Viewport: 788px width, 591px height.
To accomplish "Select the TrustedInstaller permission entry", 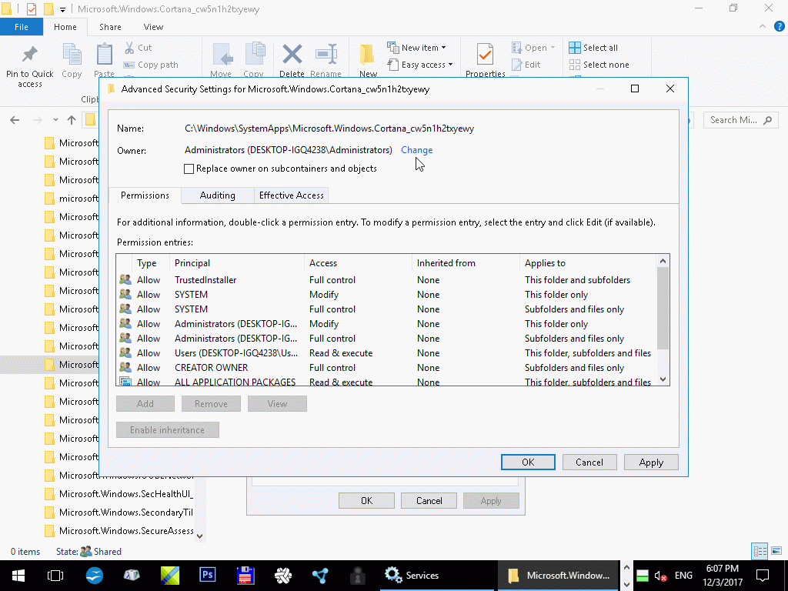I will pyautogui.click(x=386, y=280).
